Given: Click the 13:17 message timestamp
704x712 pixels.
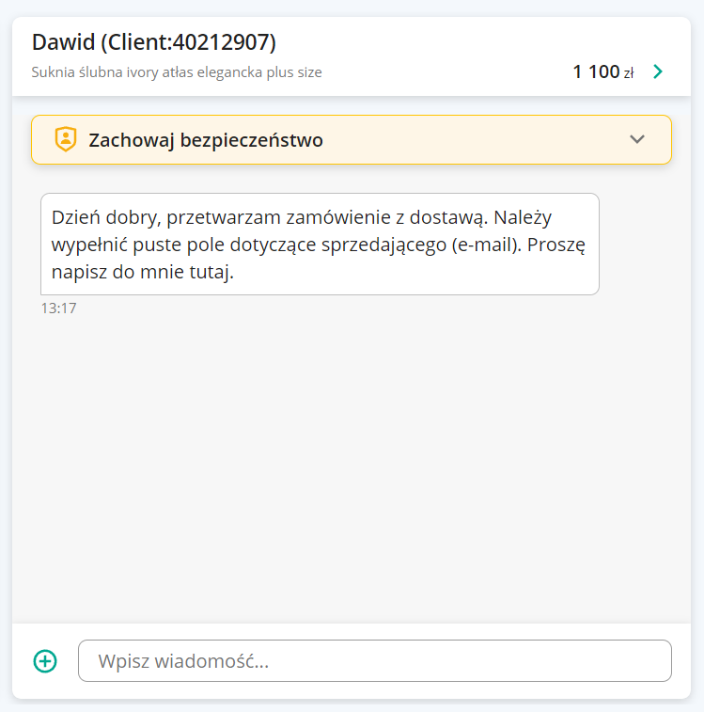Looking at the screenshot, I should (58, 309).
